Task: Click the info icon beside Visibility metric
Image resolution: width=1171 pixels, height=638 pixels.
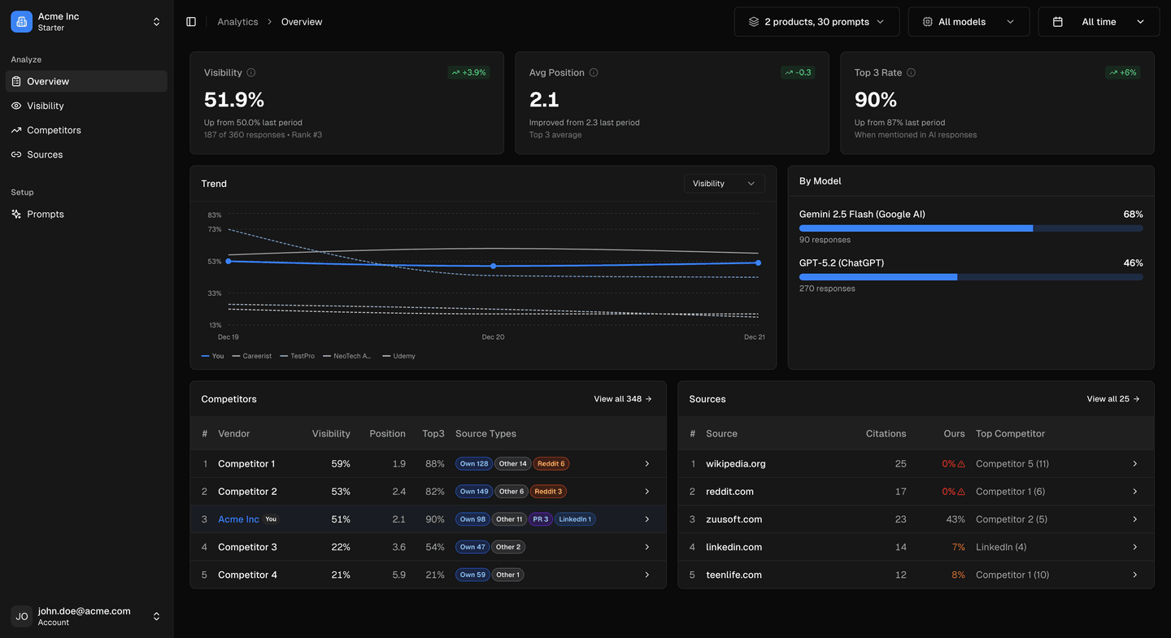Action: 250,72
